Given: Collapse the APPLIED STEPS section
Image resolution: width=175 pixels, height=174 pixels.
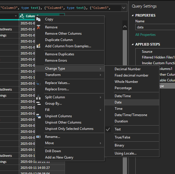Looking at the screenshot, I should pyautogui.click(x=132, y=44).
